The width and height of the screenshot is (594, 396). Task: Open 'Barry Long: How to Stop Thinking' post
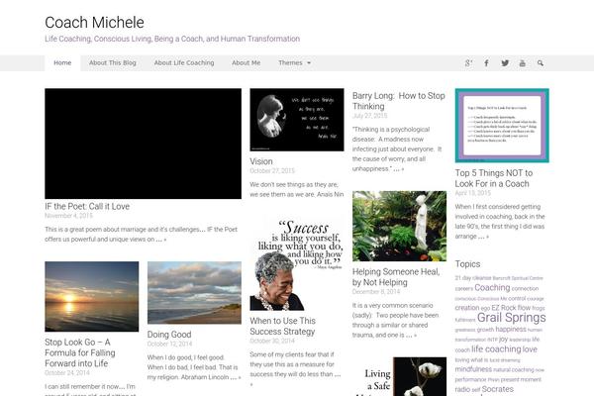coord(399,101)
